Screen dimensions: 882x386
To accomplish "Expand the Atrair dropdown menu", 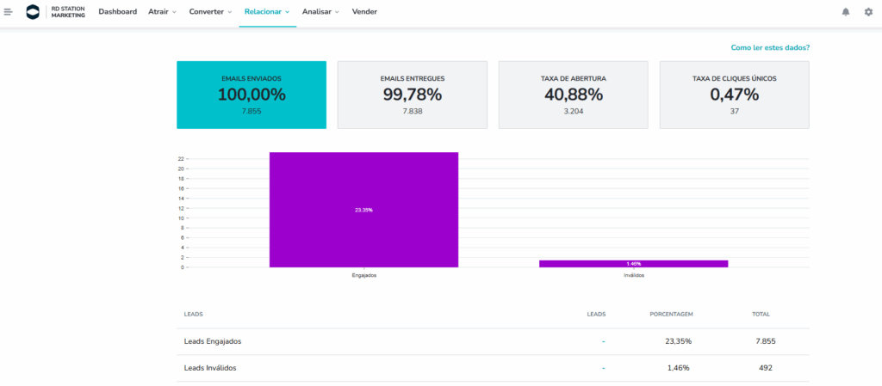I will tap(162, 12).
